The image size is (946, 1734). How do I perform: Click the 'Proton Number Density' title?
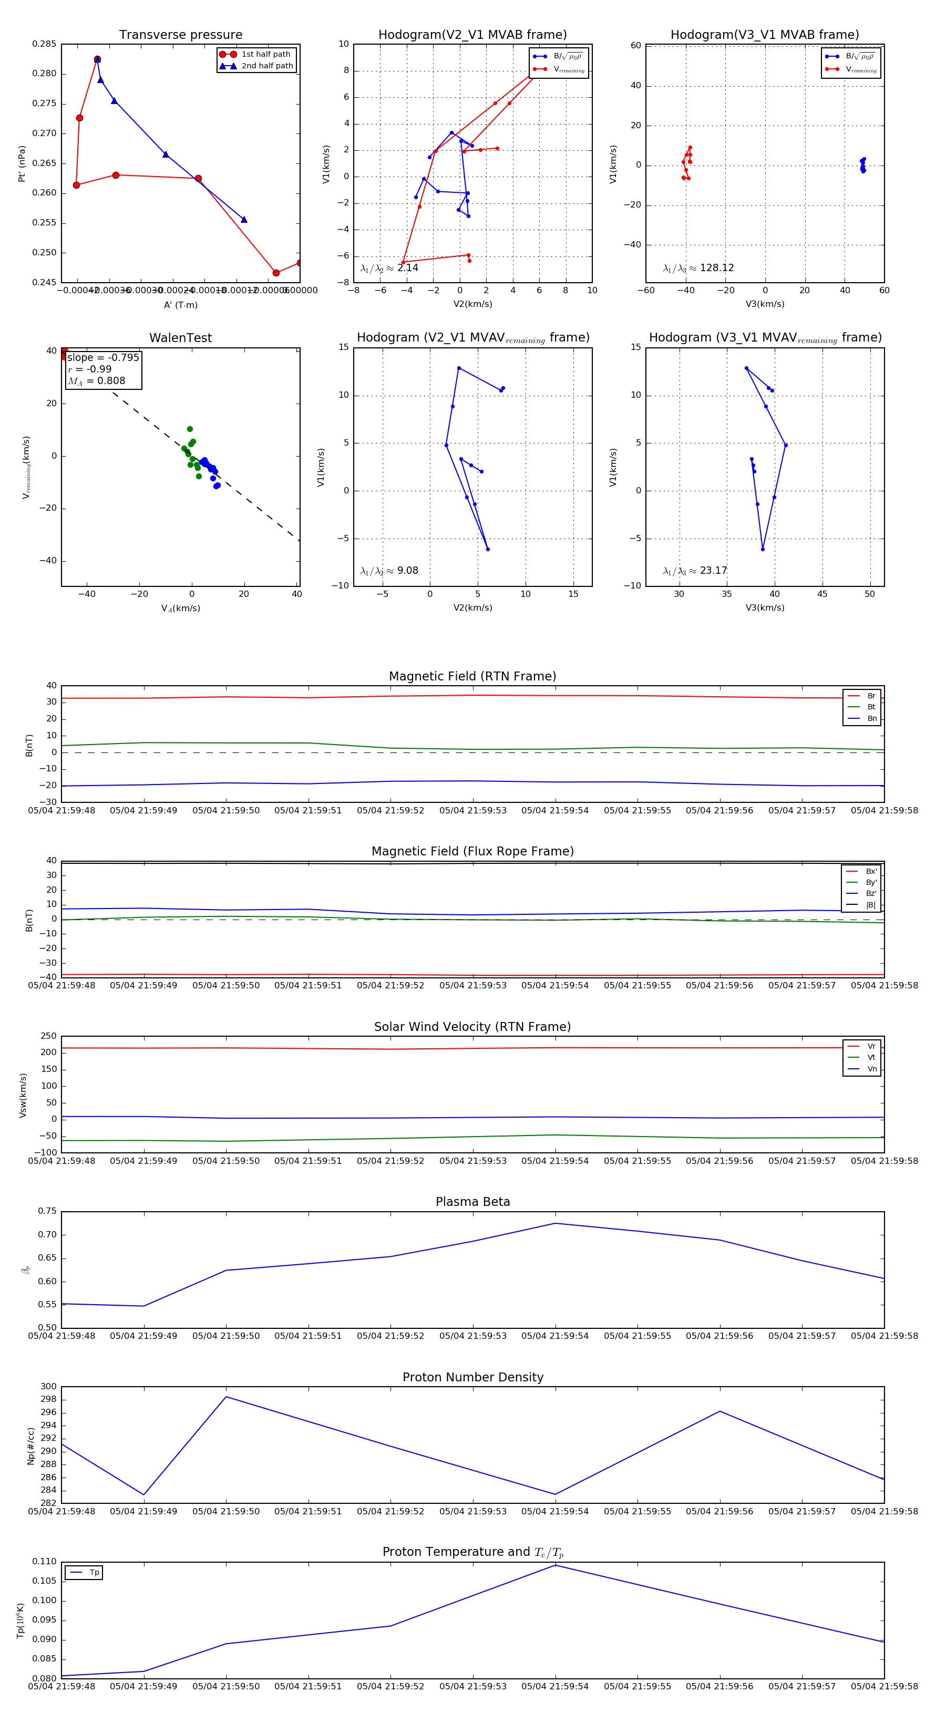click(472, 1377)
